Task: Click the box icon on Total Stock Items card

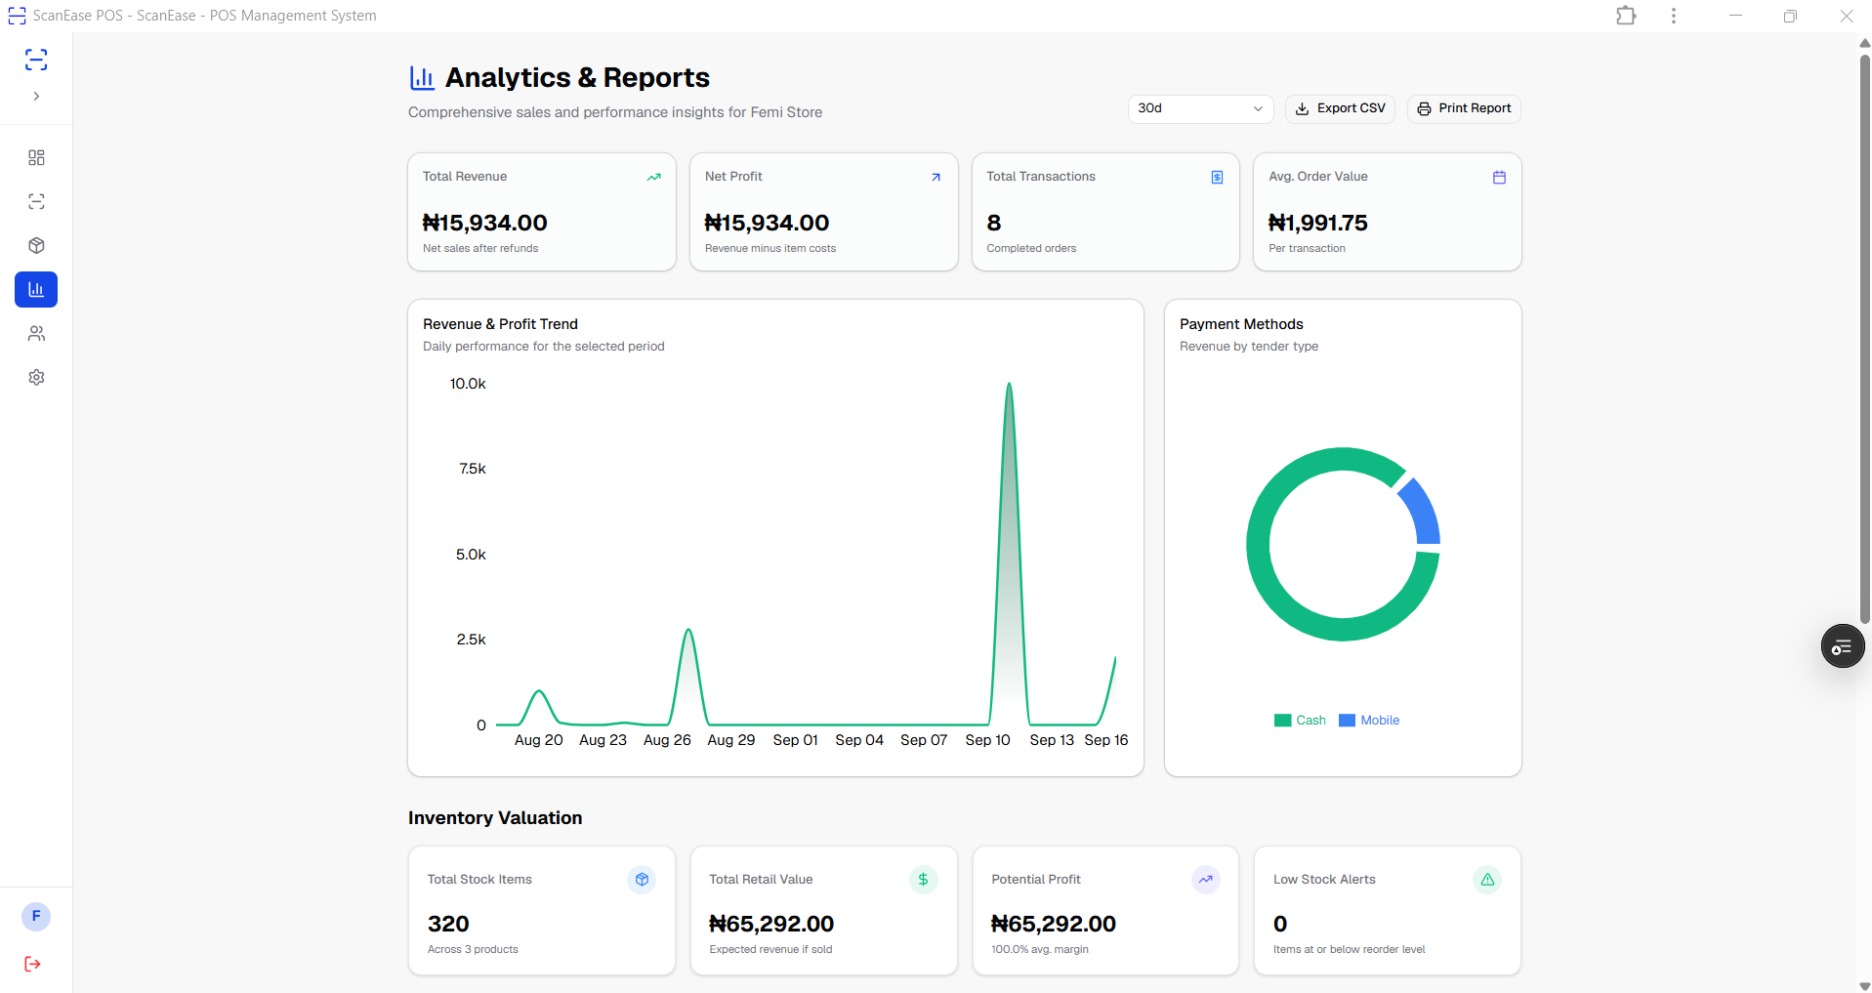Action: [642, 880]
